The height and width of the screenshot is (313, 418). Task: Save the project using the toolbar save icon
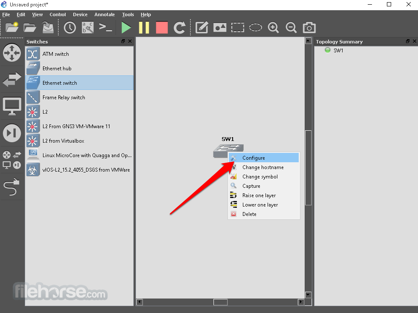tap(48, 27)
